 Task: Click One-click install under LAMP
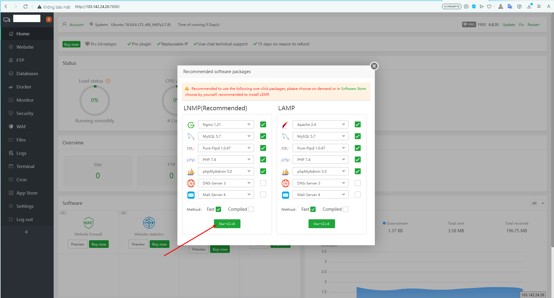point(322,224)
